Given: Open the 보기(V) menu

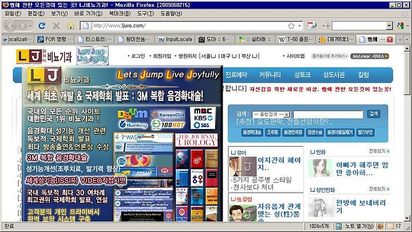Looking at the screenshot, I should coord(59,13).
